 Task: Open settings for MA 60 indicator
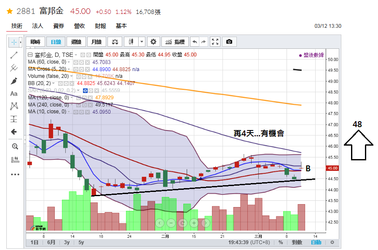point(81,62)
